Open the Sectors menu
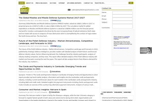The width and height of the screenshot is (152, 101). click(x=53, y=3)
